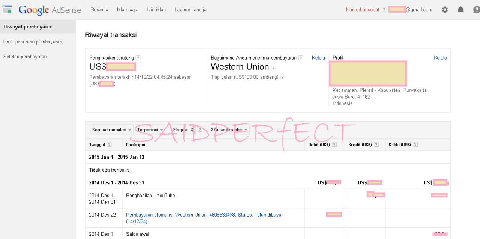Click help icon beside Ekspor dropdown
The image size is (480, 239).
200,130
